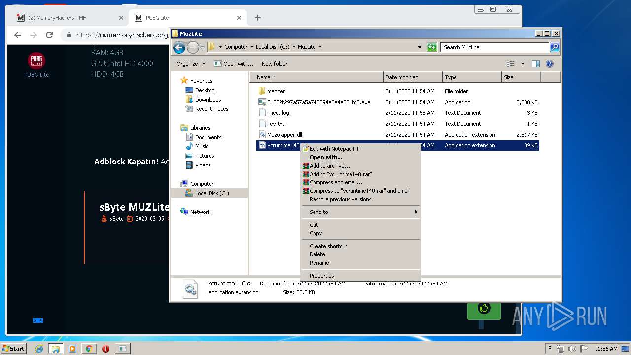The height and width of the screenshot is (355, 631).
Task: Open the Explorer help icon
Action: coord(550,64)
